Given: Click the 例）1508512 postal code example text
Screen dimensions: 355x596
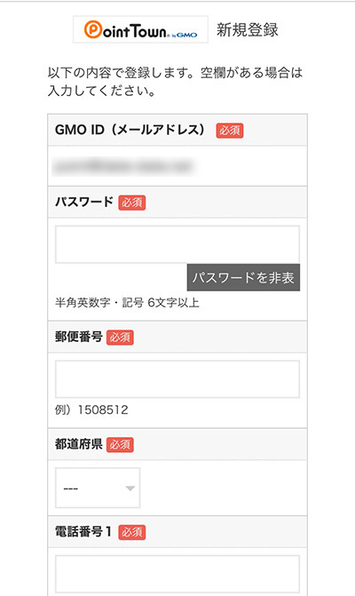Looking at the screenshot, I should click(91, 409).
